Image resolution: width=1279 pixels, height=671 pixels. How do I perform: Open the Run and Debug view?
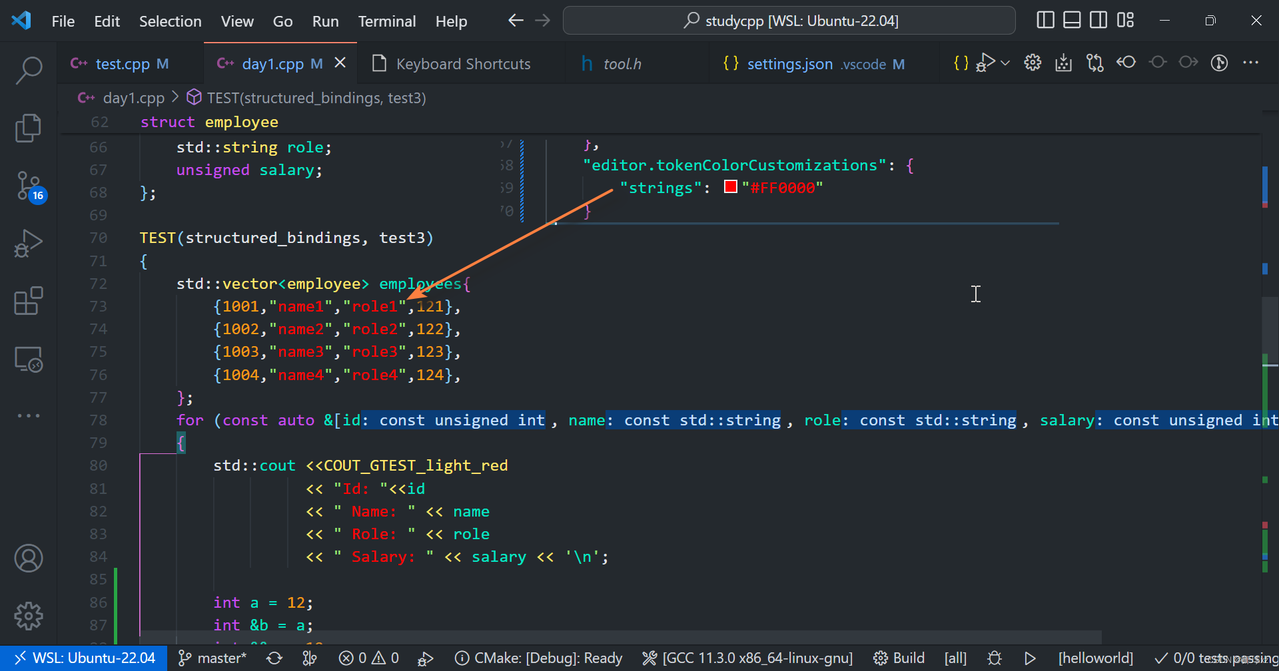click(29, 243)
